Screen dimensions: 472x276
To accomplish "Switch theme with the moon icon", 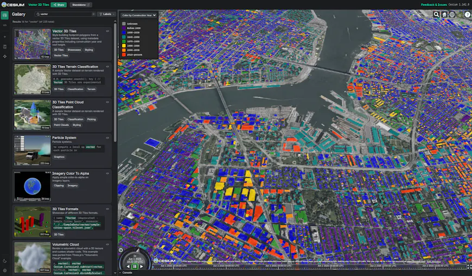I will pos(5,261).
